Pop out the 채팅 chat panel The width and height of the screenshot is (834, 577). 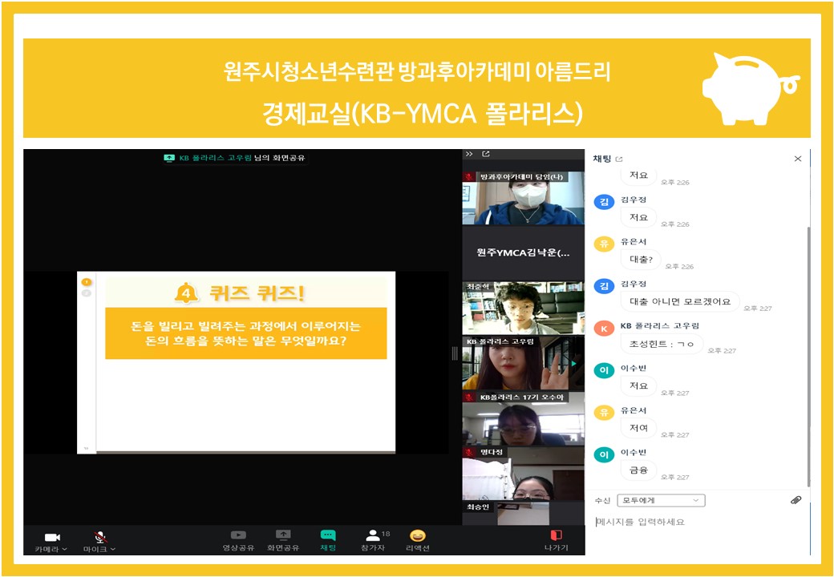(618, 159)
